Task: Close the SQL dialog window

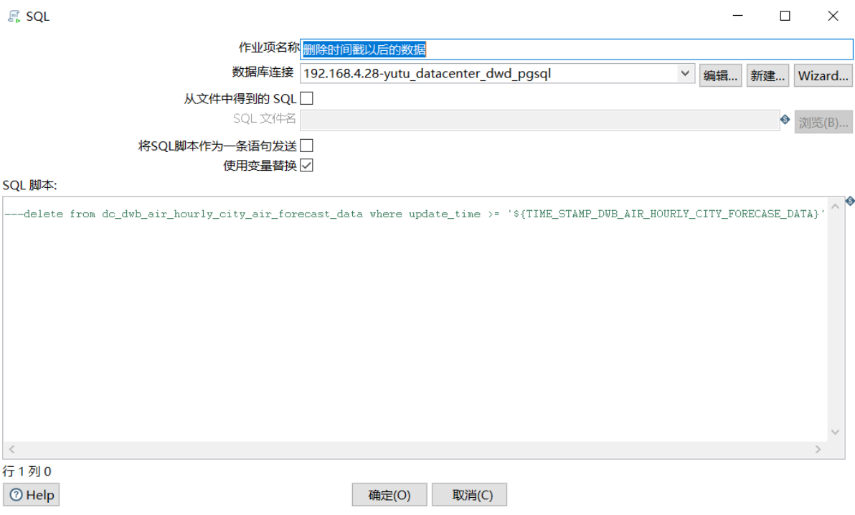Action: point(833,16)
